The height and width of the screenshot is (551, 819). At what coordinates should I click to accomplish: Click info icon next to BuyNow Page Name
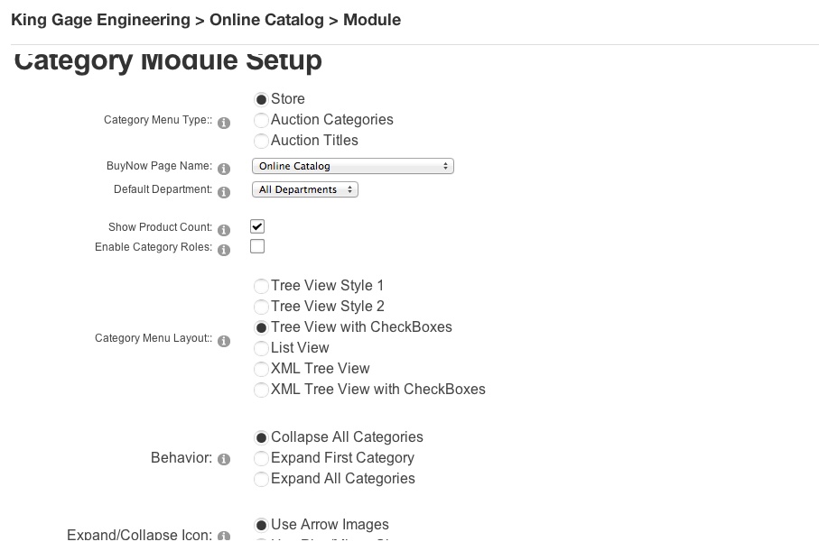(x=224, y=169)
